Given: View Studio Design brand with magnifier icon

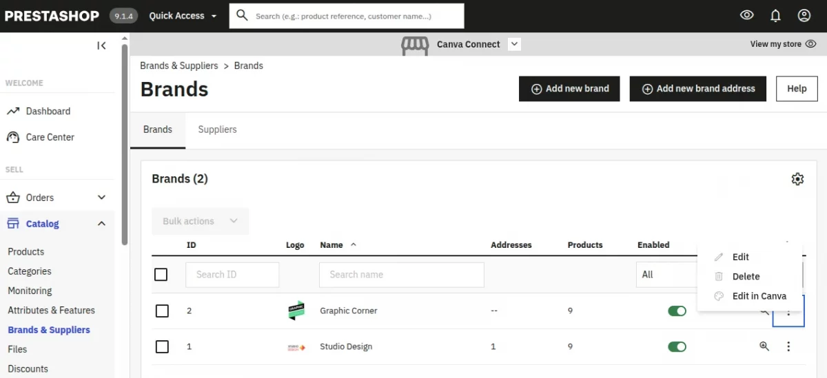Looking at the screenshot, I should click(x=764, y=346).
